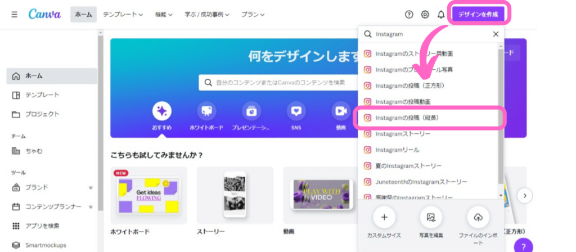
Task: Click the カスタムサイズ plus button
Action: click(384, 218)
